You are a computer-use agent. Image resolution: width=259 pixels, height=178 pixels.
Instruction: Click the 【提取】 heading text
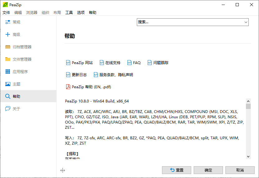pyautogui.click(x=72, y=154)
